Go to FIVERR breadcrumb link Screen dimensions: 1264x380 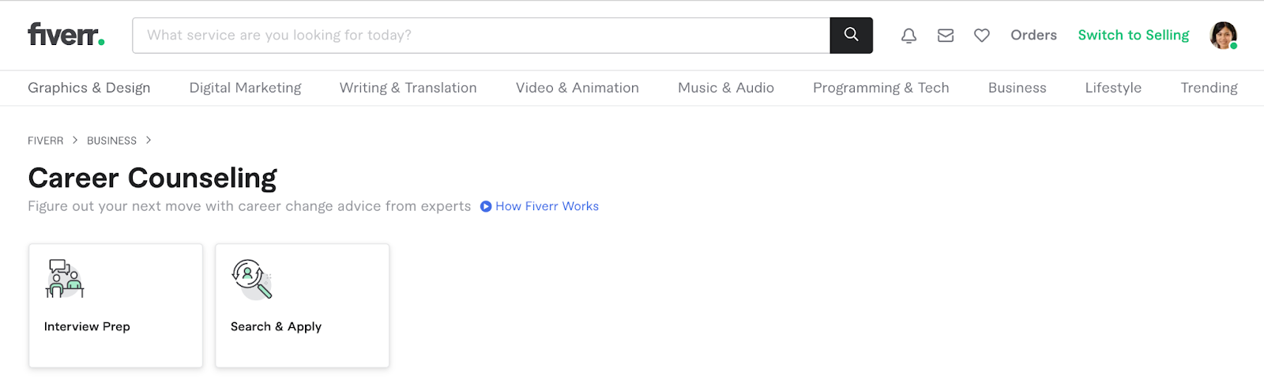(x=45, y=141)
